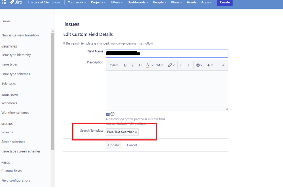Open the Style dropdown in editor

pyautogui.click(x=113, y=65)
